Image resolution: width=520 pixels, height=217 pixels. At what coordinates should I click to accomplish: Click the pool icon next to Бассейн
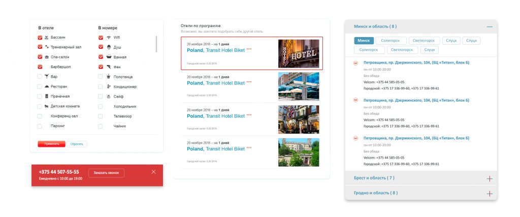[47, 38]
